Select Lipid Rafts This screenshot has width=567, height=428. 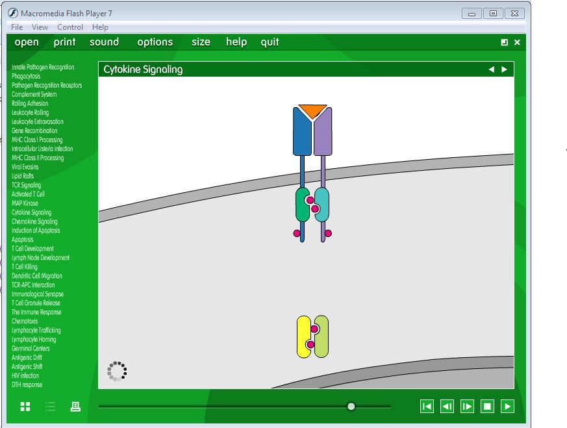(23, 176)
